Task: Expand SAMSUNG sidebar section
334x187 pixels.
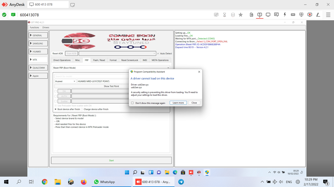Action: click(38, 43)
